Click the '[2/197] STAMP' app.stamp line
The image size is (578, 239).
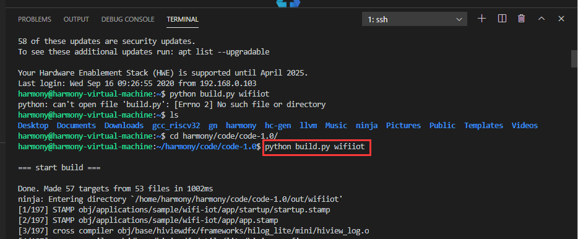[148, 220]
